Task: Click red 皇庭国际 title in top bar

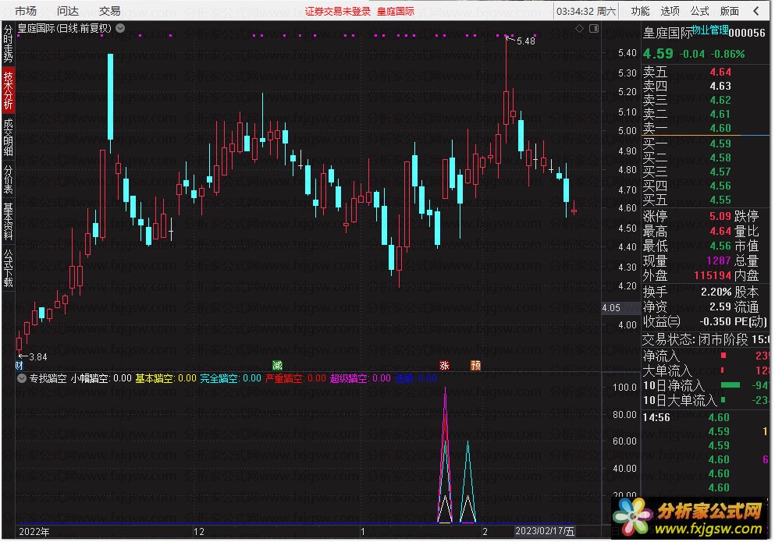Action: pyautogui.click(x=396, y=12)
